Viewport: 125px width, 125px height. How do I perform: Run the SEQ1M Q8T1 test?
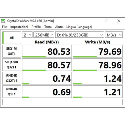[x=11, y=51]
